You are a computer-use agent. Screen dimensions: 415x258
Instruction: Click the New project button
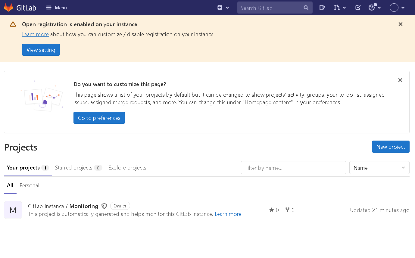coord(391,147)
